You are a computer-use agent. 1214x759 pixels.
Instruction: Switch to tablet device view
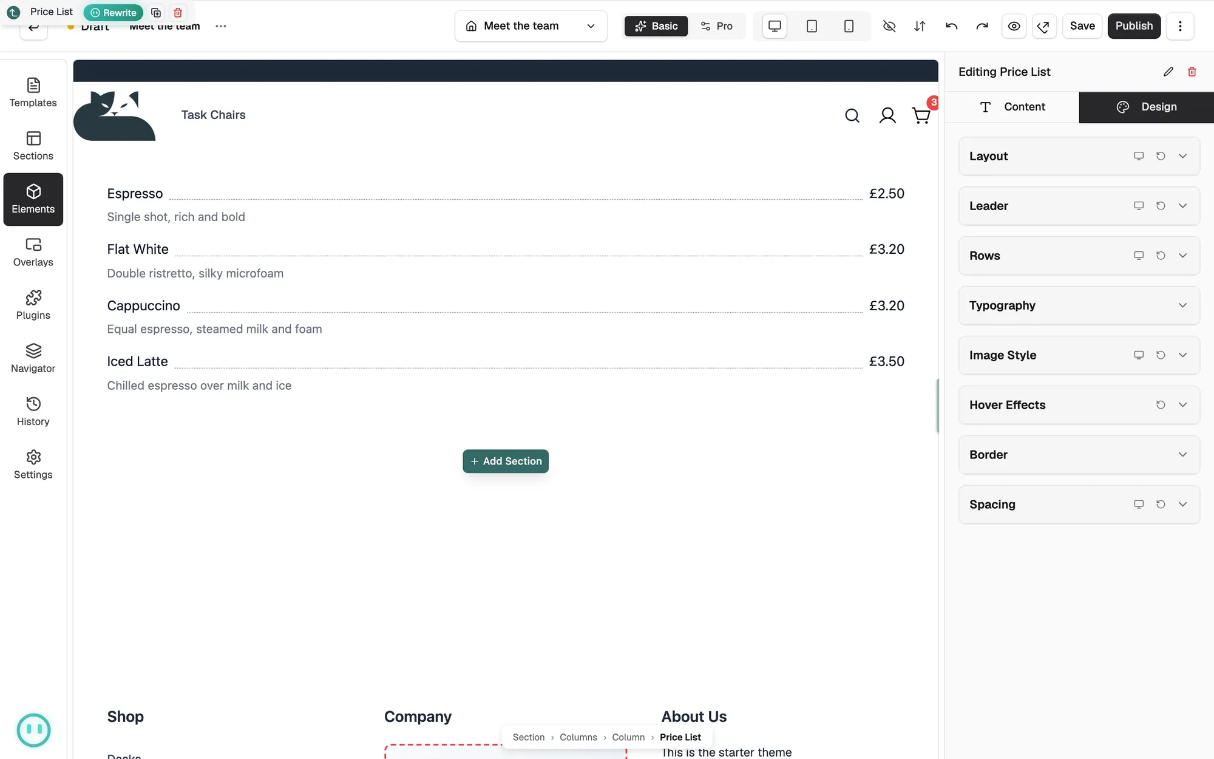812,26
